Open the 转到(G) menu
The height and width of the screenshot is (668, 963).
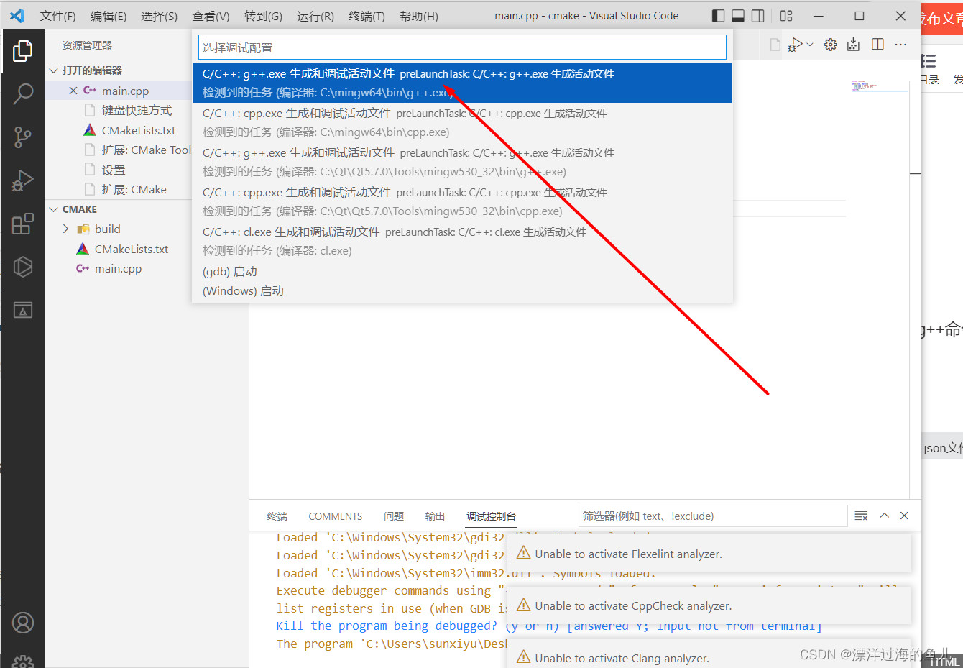click(x=263, y=16)
